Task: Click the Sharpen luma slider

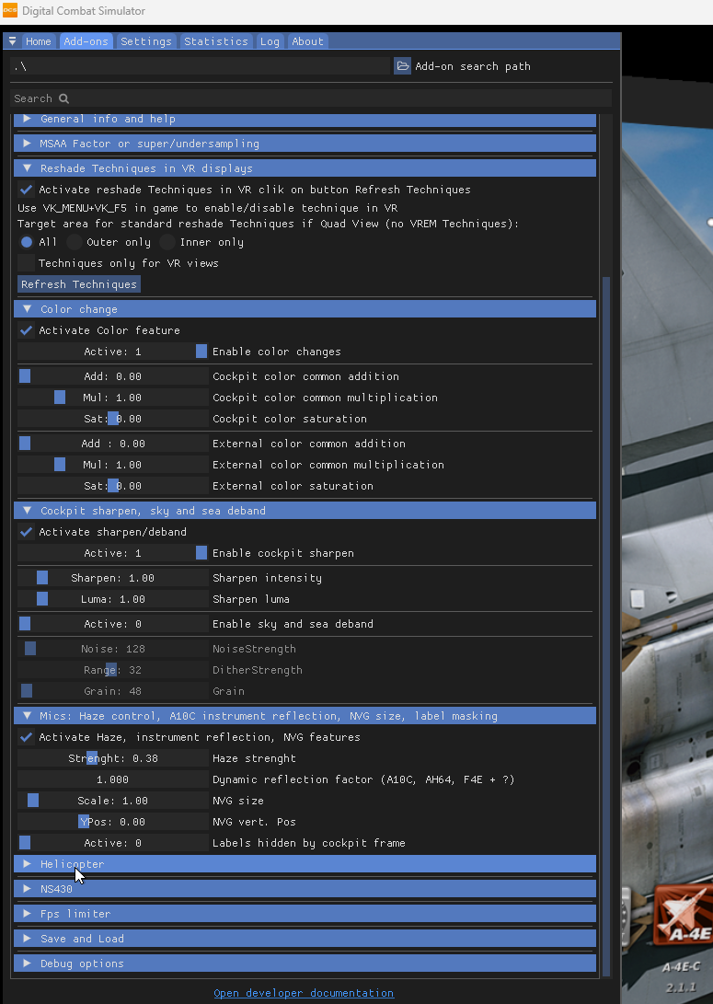Action: (x=112, y=599)
